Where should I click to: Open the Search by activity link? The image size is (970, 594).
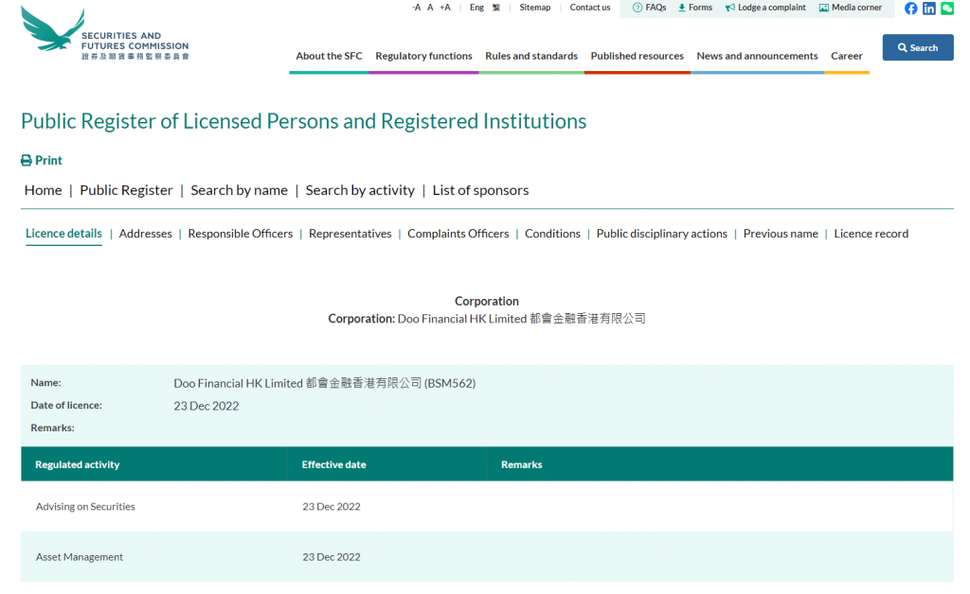click(360, 190)
